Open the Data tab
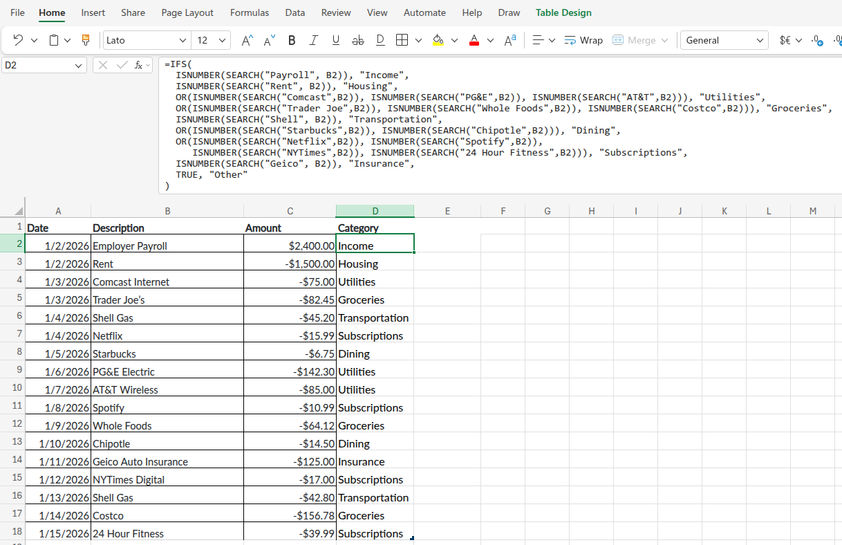This screenshot has width=842, height=545. coord(295,12)
